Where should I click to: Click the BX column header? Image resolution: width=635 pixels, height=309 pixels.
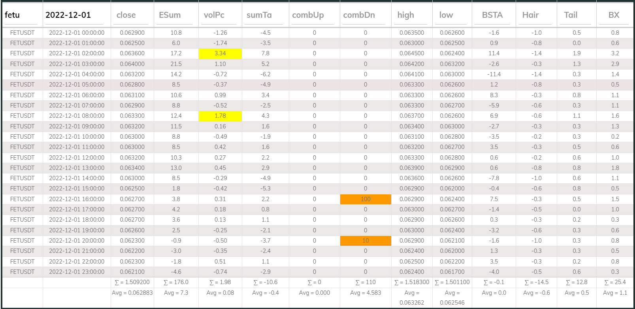click(x=614, y=15)
